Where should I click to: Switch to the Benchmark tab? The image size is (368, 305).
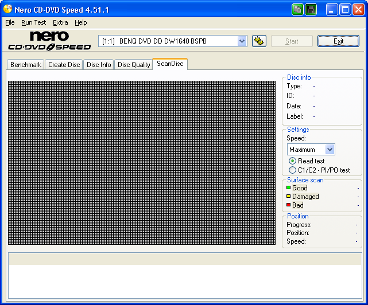pyautogui.click(x=26, y=65)
